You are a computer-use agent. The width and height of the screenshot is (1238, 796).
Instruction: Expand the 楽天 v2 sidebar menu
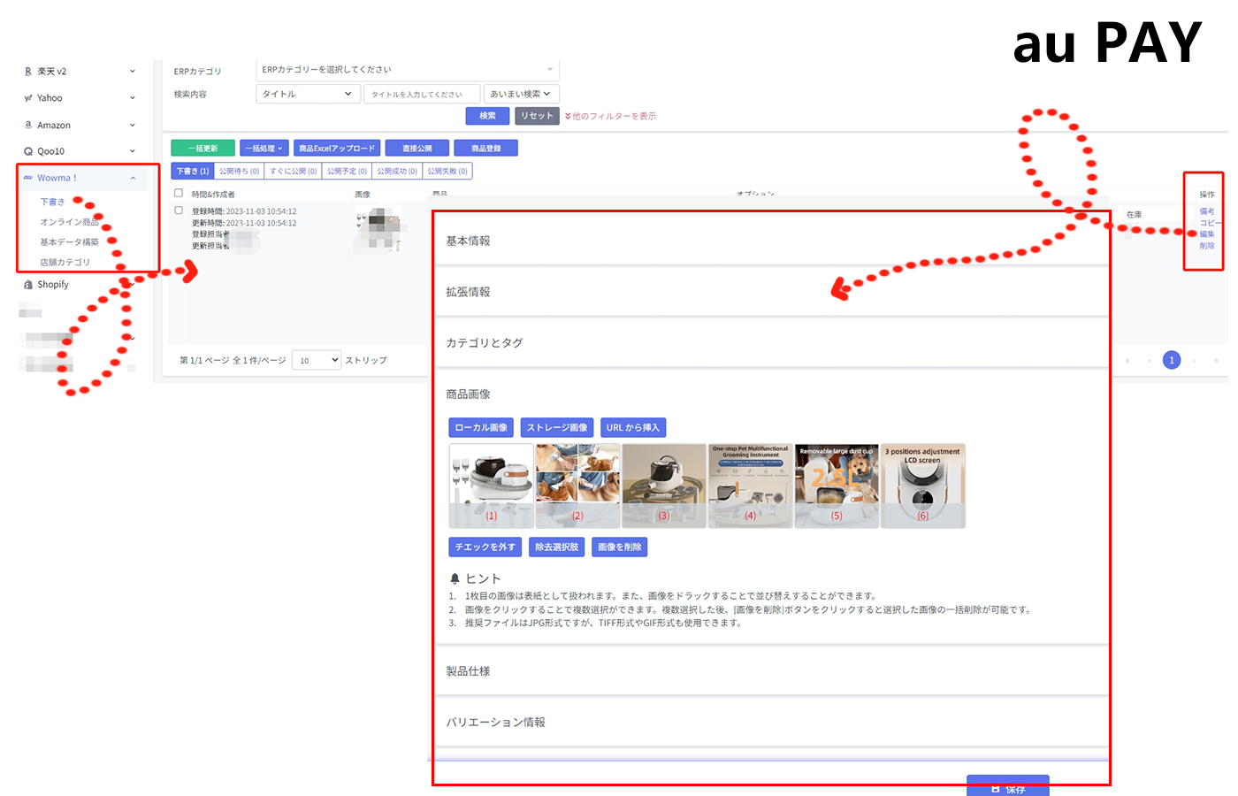pos(133,72)
